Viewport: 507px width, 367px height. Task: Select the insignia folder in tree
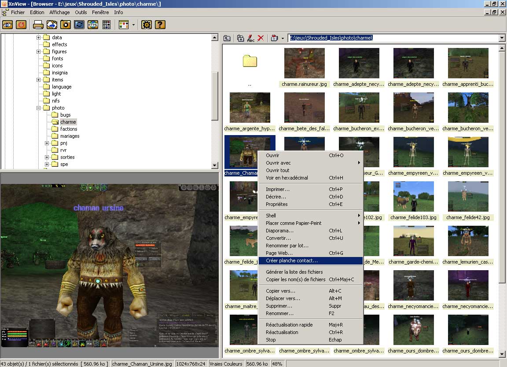[60, 73]
